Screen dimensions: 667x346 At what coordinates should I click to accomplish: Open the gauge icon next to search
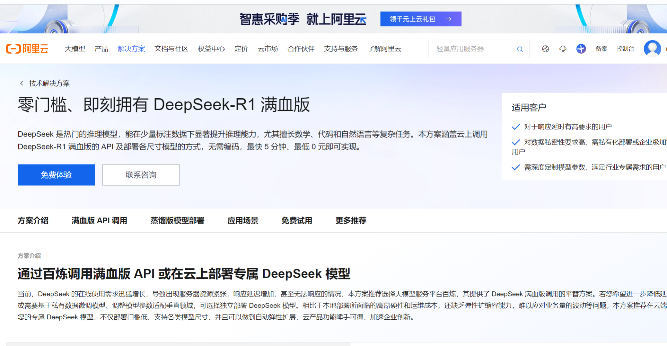tap(546, 49)
